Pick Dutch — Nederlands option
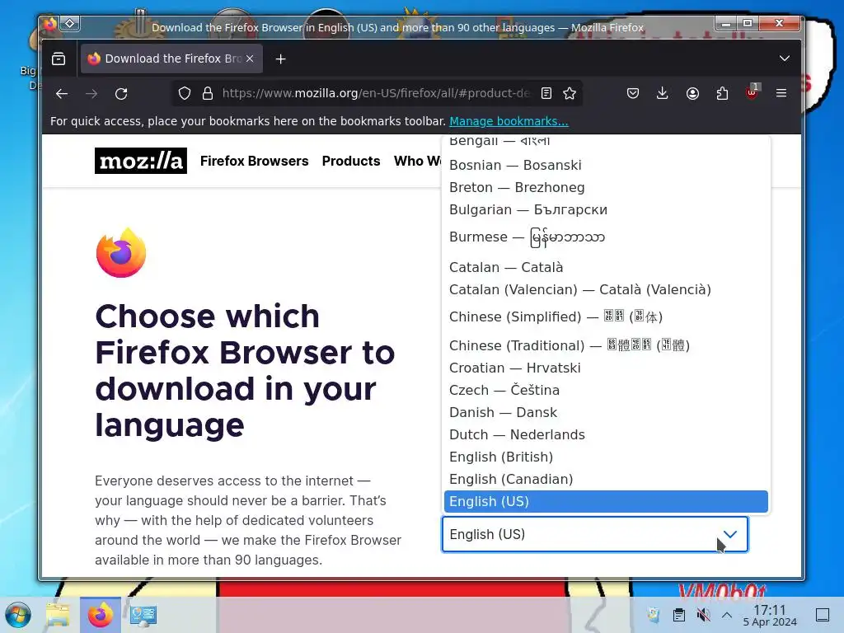The width and height of the screenshot is (844, 633). [x=606, y=435]
